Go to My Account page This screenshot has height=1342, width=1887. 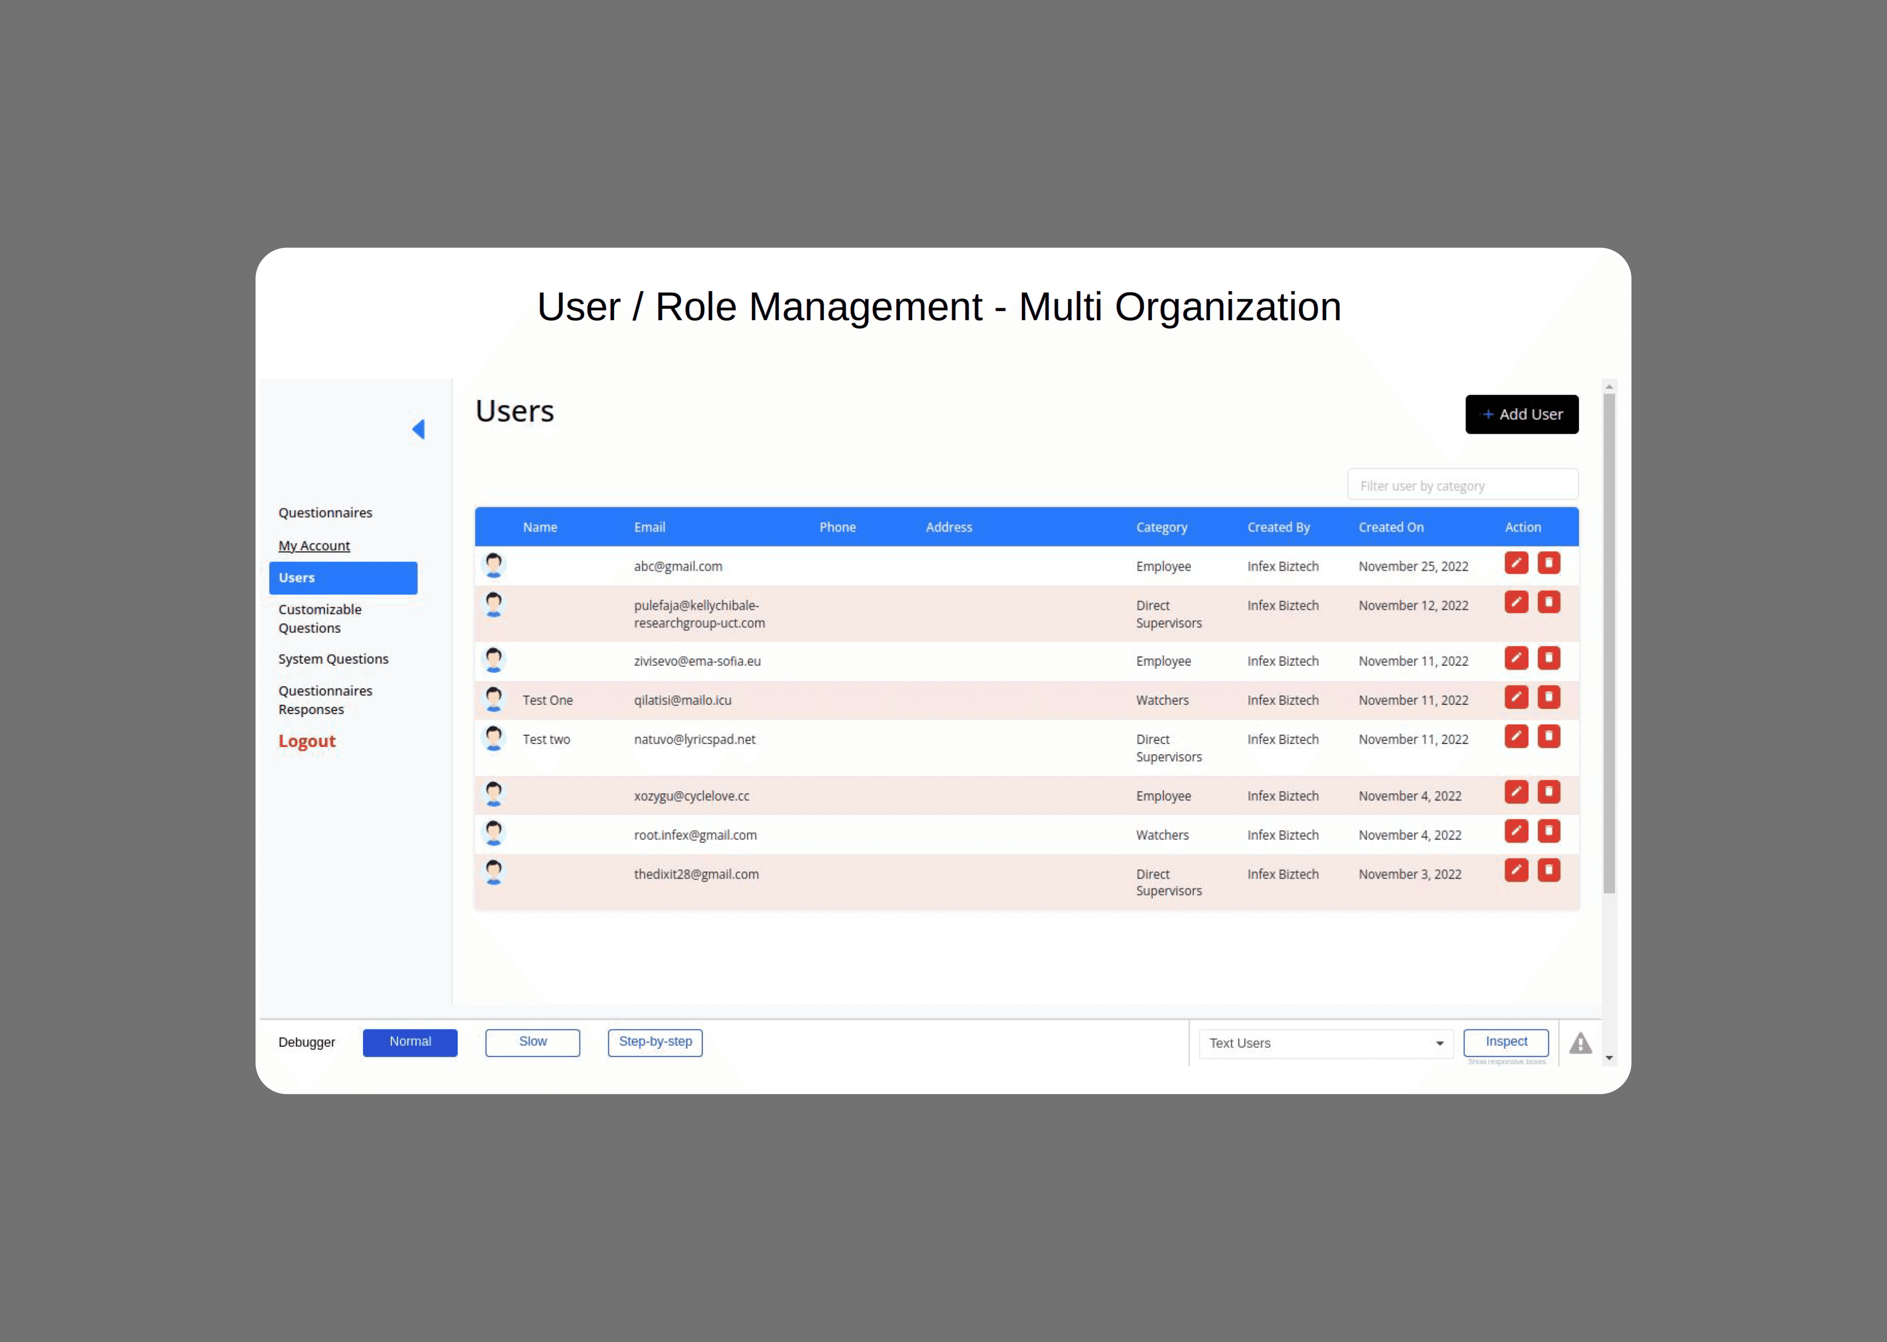point(314,546)
